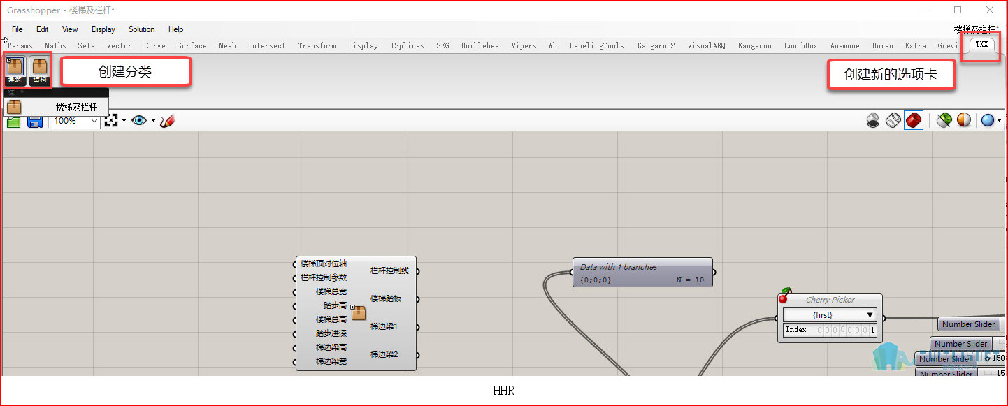The image size is (1008, 406).
Task: Switch to the LunchBox tab
Action: tap(800, 45)
